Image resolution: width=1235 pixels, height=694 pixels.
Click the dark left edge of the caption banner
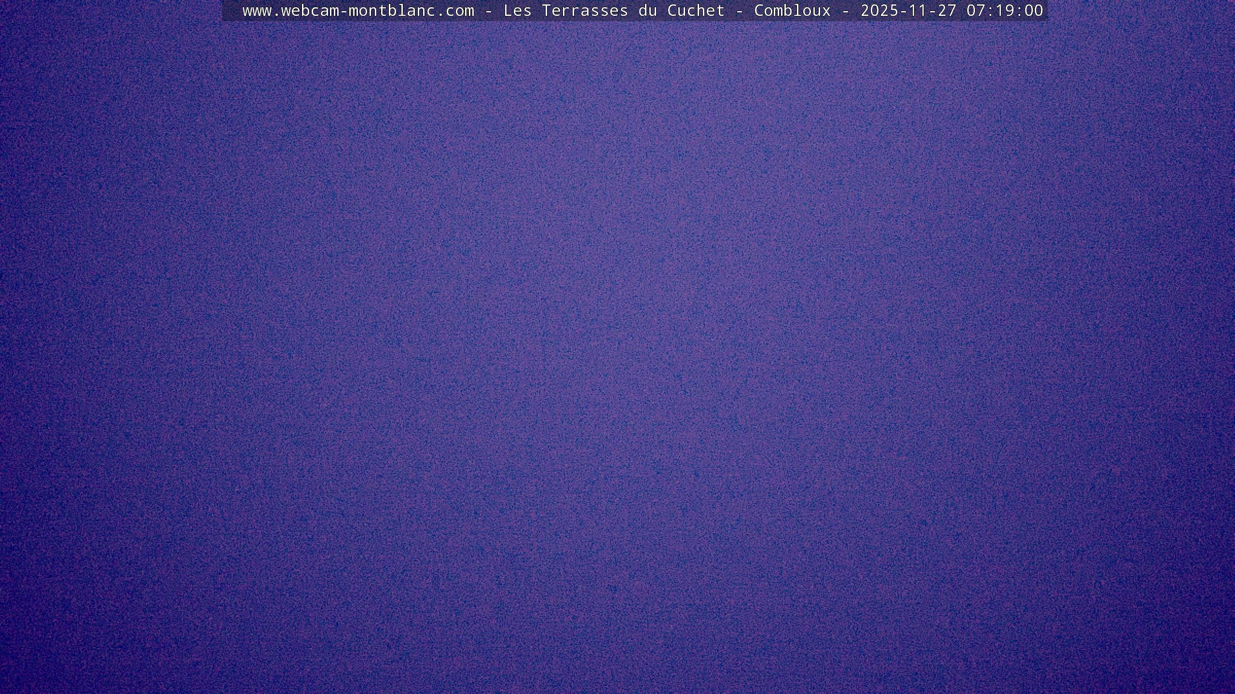(231, 11)
